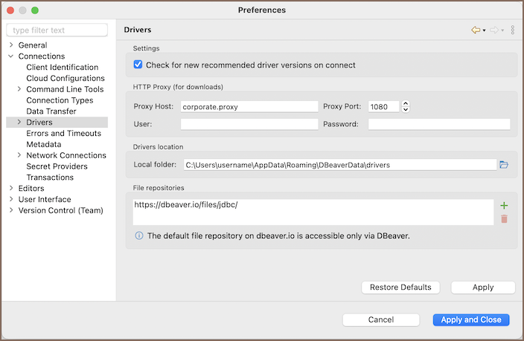Click the Restore Defaults button
The width and height of the screenshot is (524, 341).
point(400,288)
